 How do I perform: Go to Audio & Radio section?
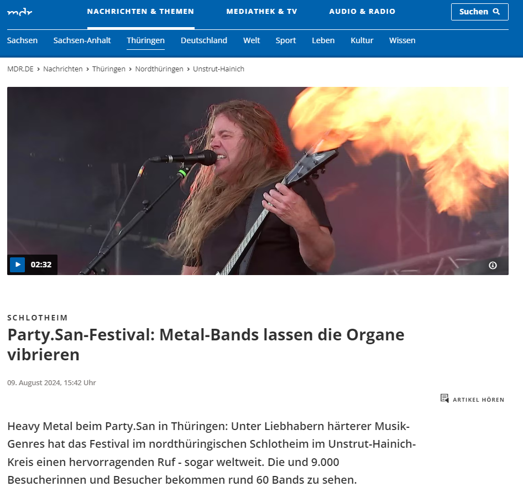coord(362,12)
